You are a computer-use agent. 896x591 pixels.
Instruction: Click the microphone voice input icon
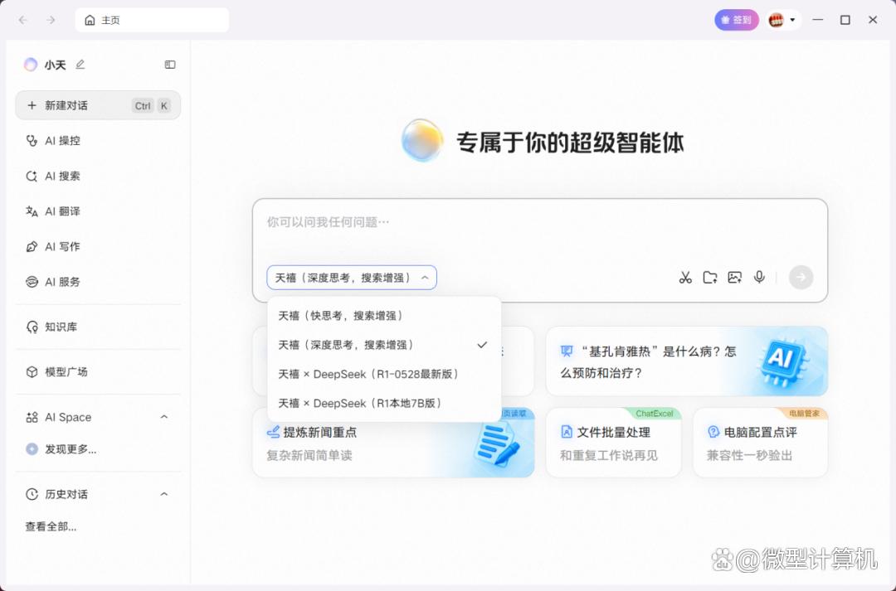[759, 278]
